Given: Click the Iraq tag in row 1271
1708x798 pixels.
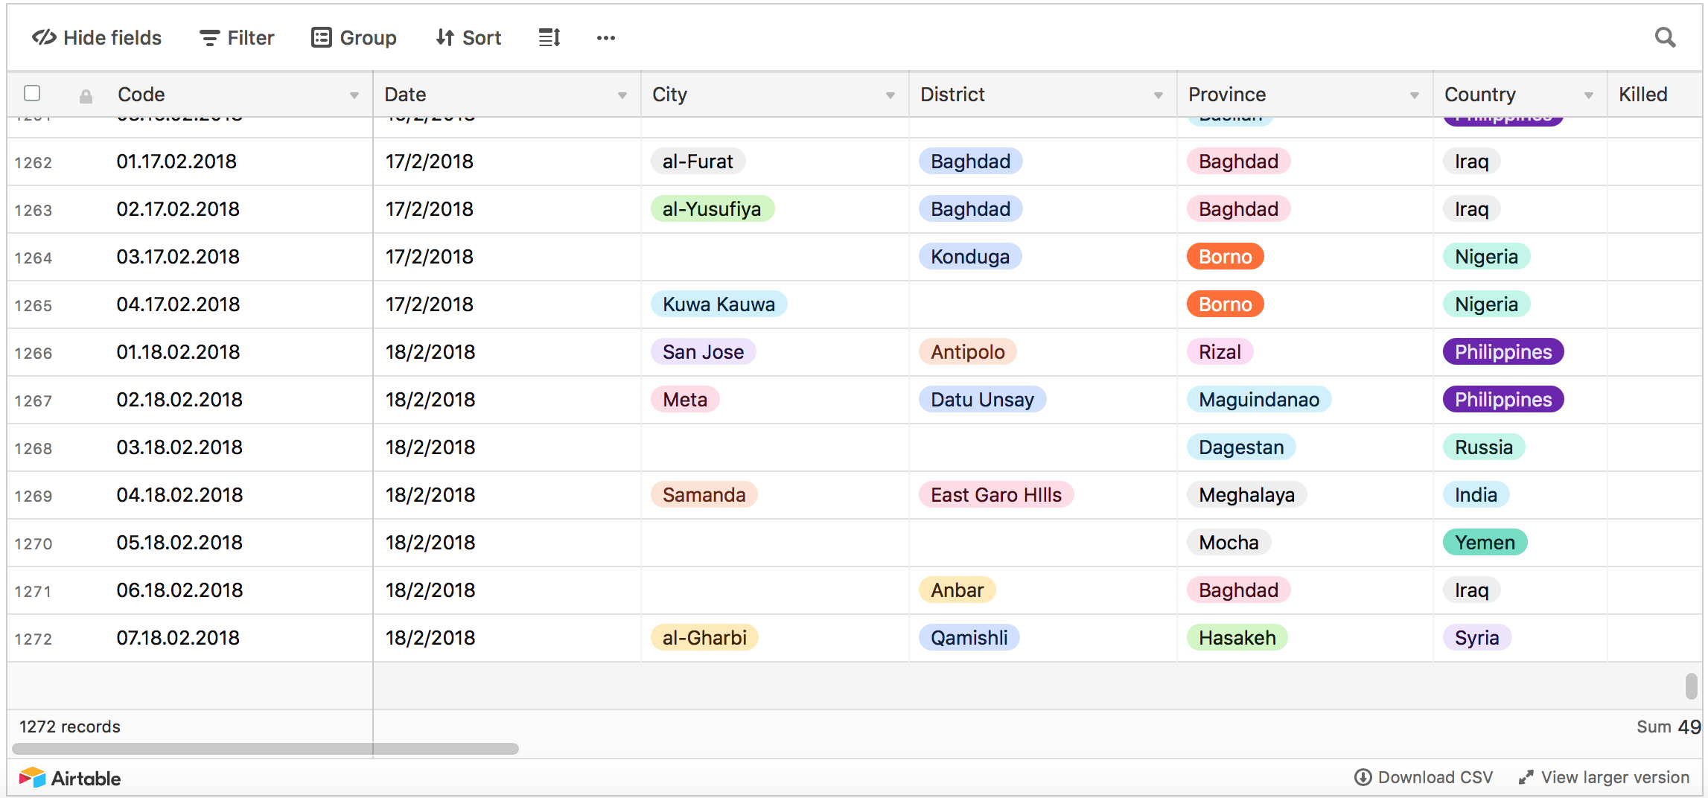Looking at the screenshot, I should click(1471, 590).
